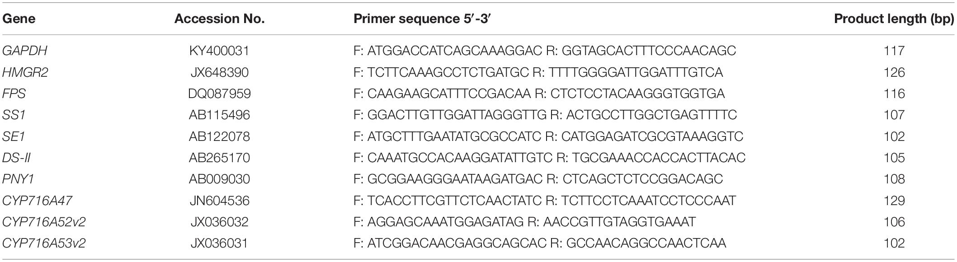The height and width of the screenshot is (262, 957).
Task: Select accession number KY400031
Action: pos(219,51)
